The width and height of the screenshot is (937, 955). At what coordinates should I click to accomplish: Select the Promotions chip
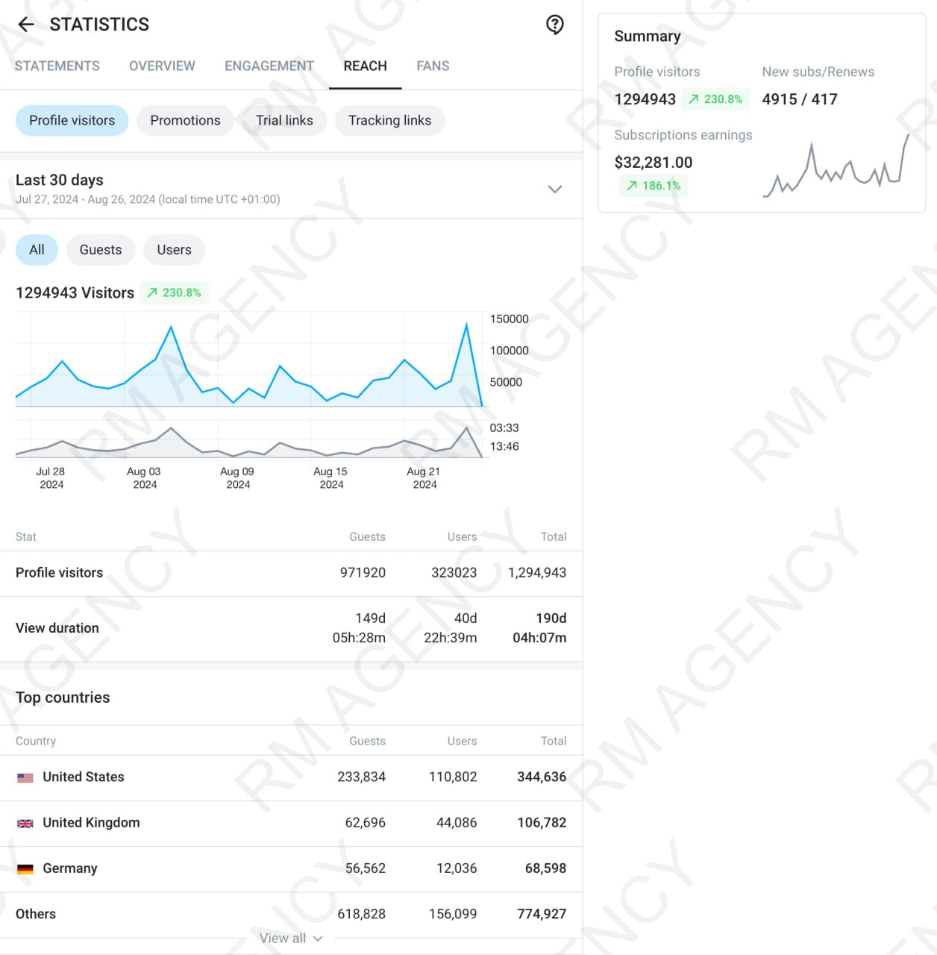185,120
